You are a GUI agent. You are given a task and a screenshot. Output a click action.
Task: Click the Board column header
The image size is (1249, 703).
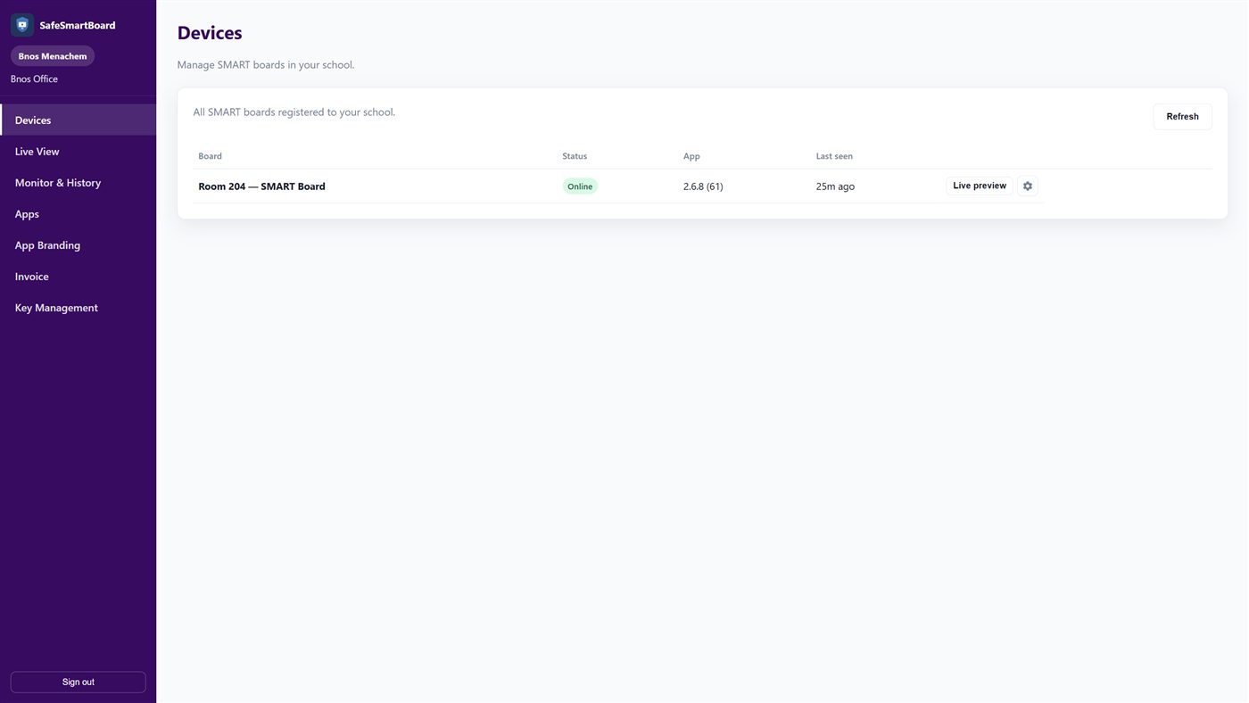coord(210,156)
